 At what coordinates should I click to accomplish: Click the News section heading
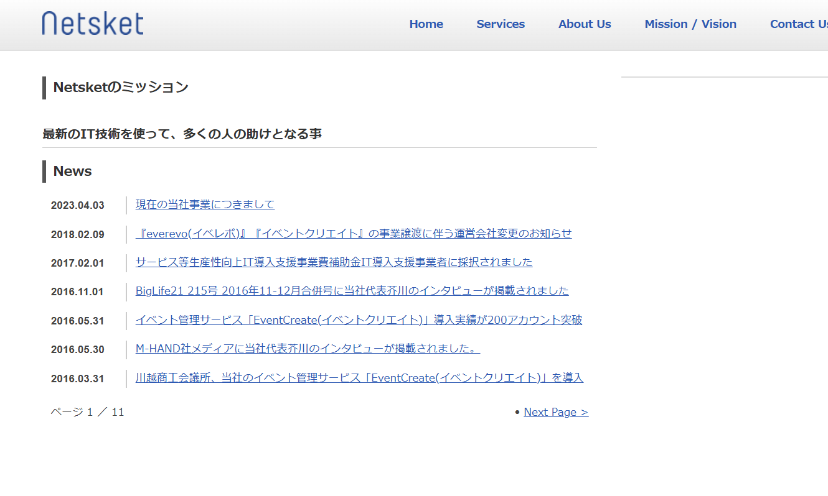click(x=72, y=171)
